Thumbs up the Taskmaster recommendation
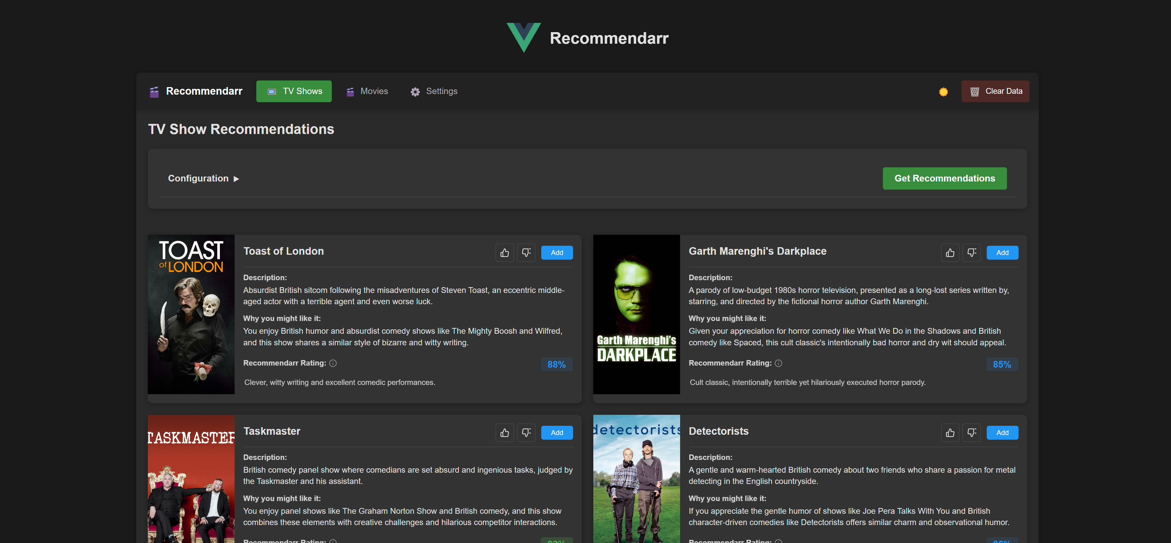Screen dimensions: 1171x543 pos(505,433)
